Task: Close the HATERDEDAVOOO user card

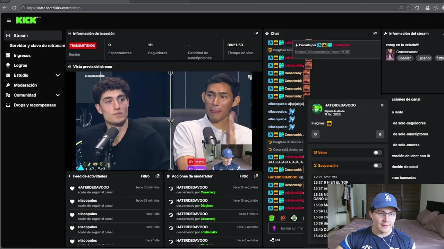Action: click(382, 105)
